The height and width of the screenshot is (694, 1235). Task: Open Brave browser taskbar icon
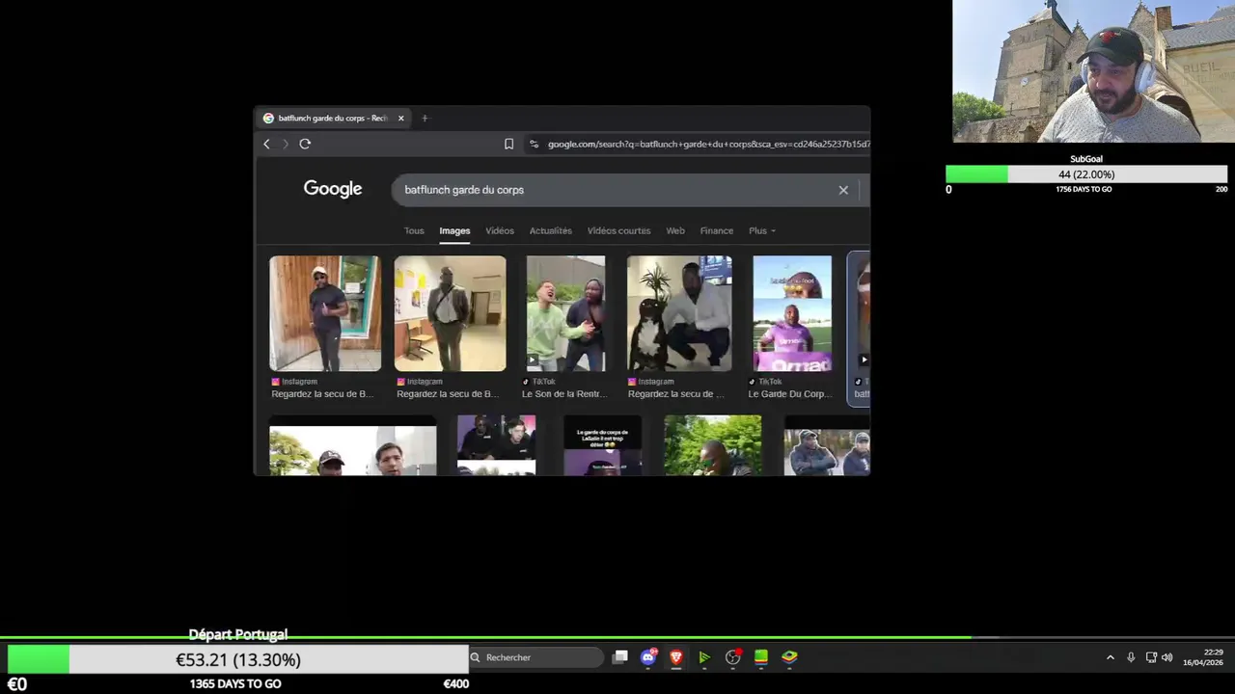(676, 657)
